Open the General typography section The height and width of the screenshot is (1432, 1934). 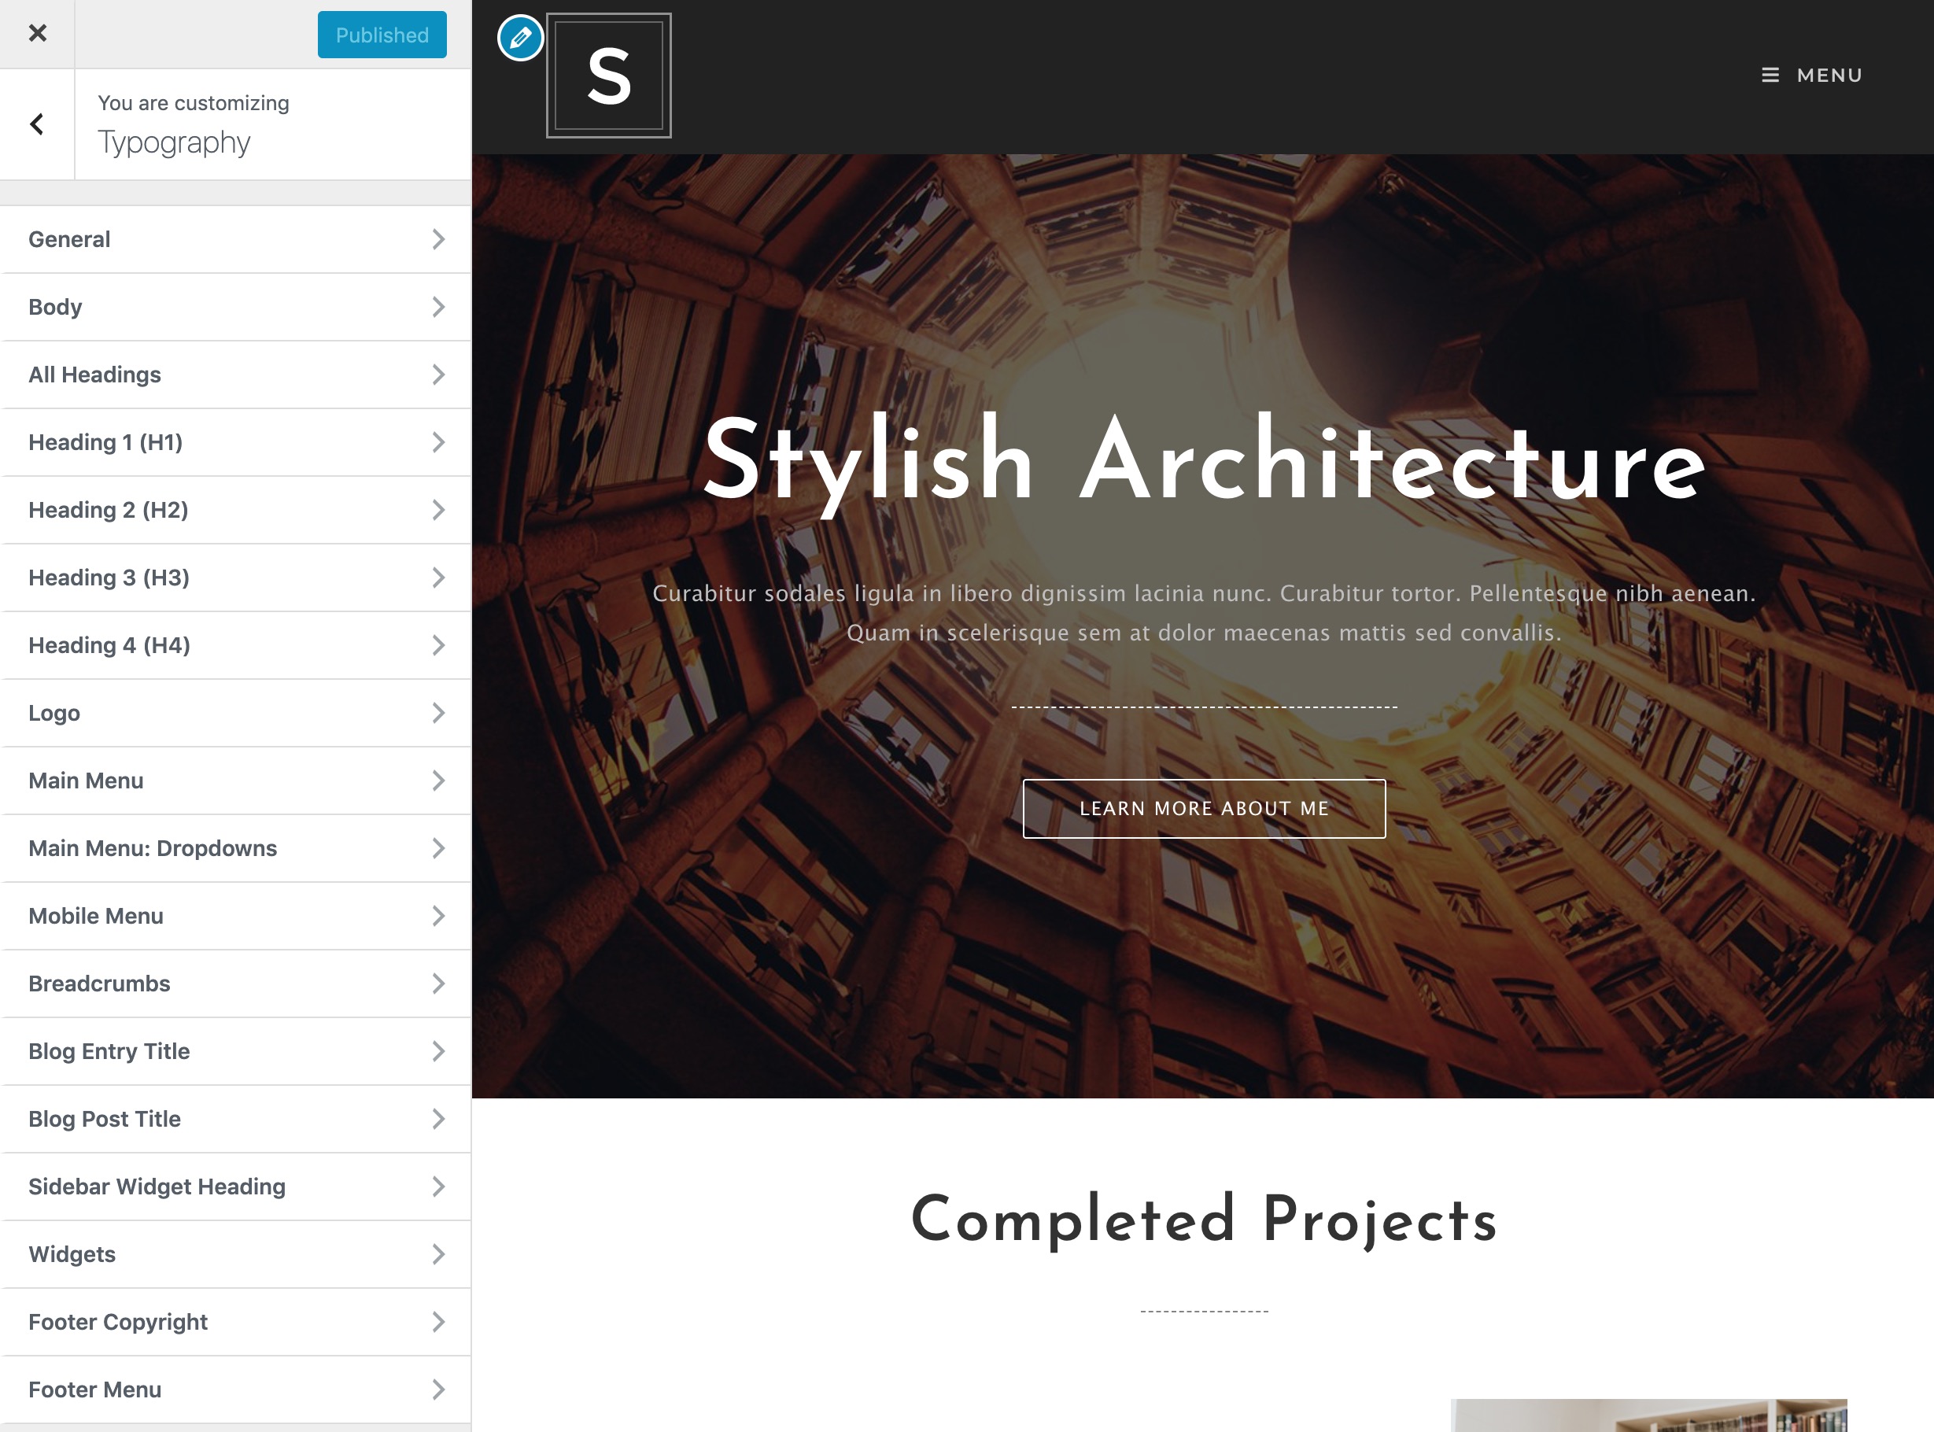click(x=236, y=239)
